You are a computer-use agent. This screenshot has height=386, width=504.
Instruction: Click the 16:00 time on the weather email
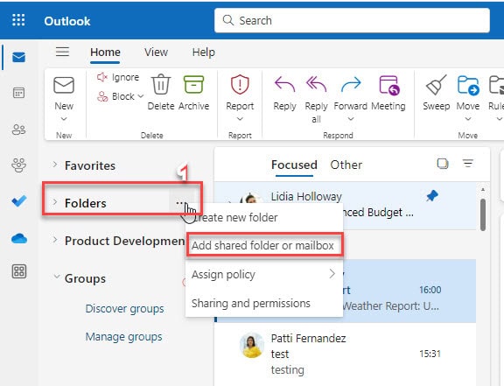pyautogui.click(x=430, y=290)
